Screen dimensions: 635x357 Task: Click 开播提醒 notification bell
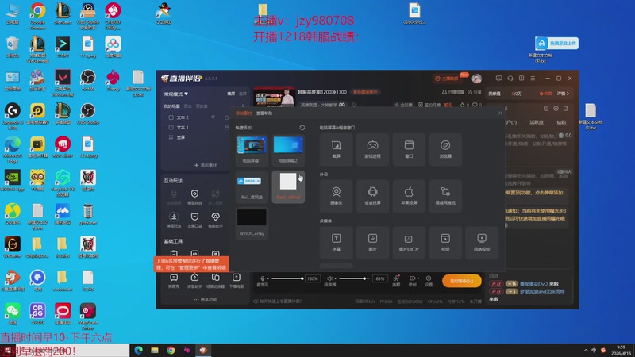[452, 92]
